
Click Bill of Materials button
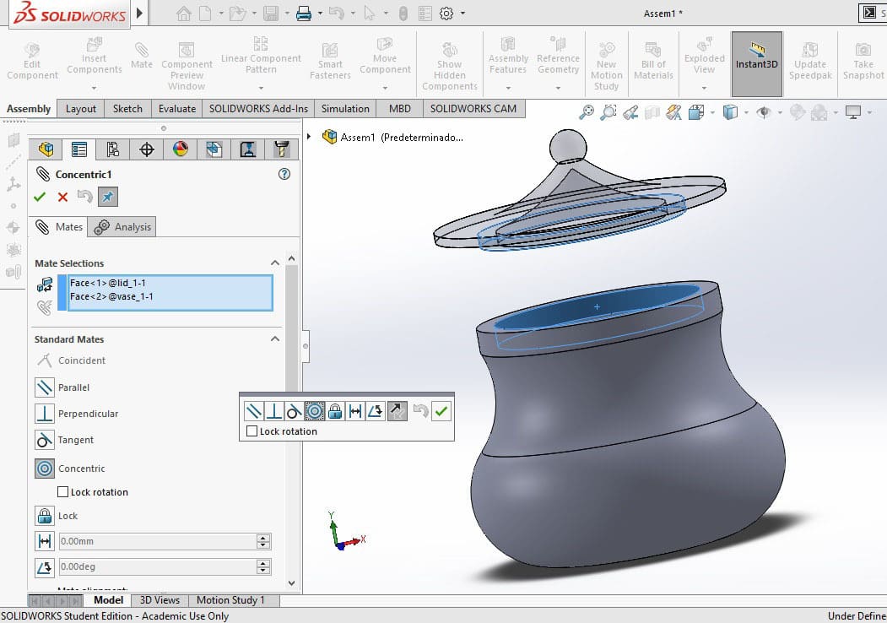point(653,61)
